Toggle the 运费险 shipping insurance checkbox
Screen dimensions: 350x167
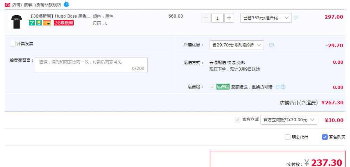pos(212,87)
